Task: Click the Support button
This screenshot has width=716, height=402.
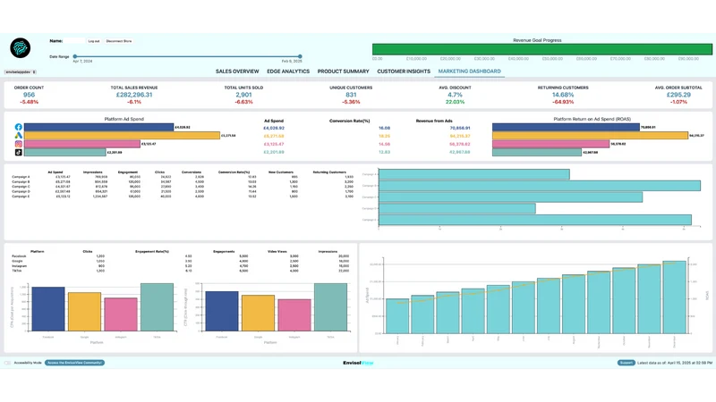Action: tap(626, 363)
